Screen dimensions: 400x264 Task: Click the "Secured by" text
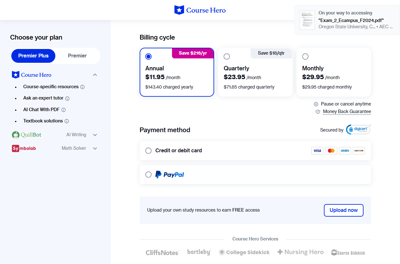pyautogui.click(x=332, y=130)
